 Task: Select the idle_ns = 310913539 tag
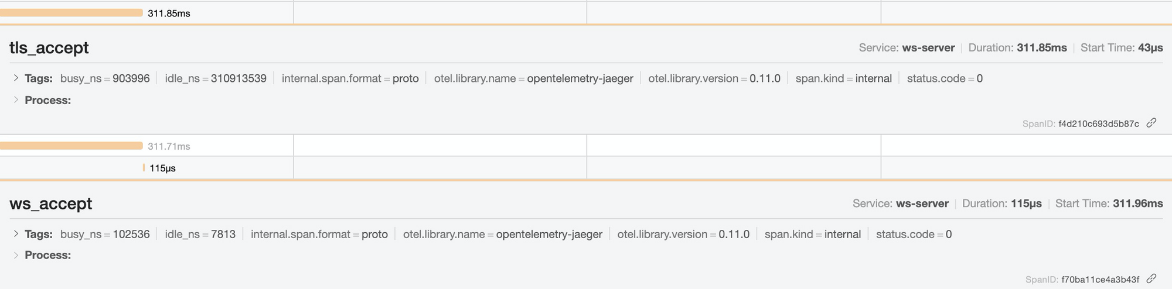[x=216, y=78]
